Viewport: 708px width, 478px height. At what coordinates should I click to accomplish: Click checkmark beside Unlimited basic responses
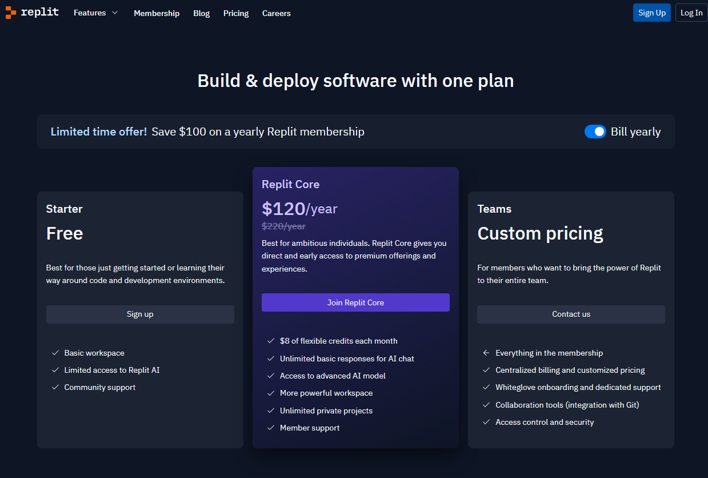[271, 358]
